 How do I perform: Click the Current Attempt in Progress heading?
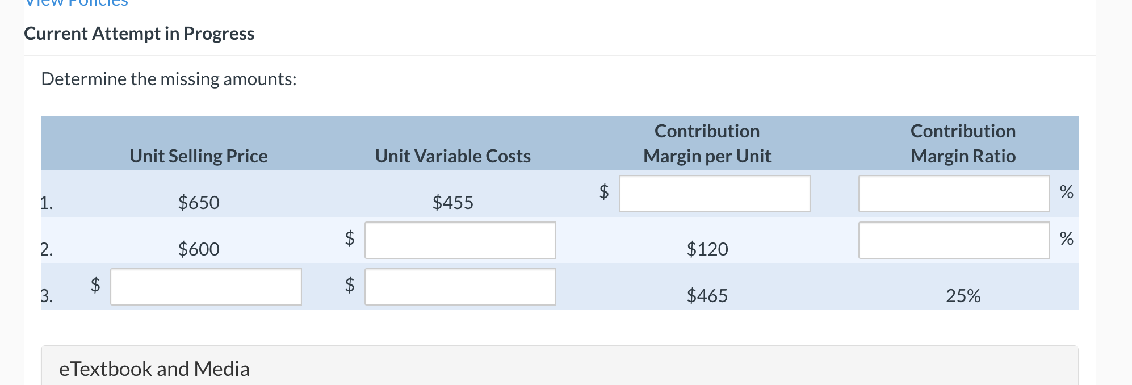(139, 33)
